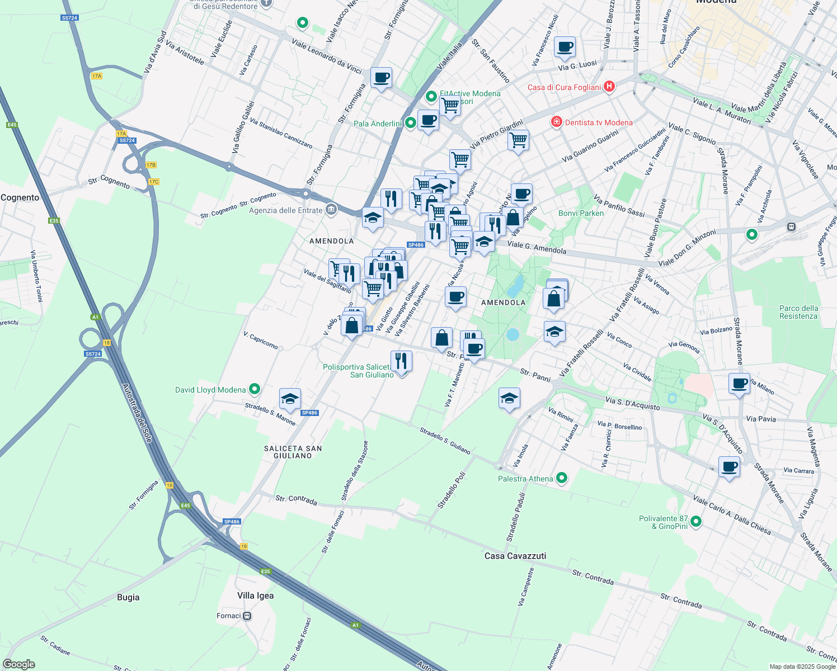Click the Google logo in the corner
837x671 pixels.
18,664
